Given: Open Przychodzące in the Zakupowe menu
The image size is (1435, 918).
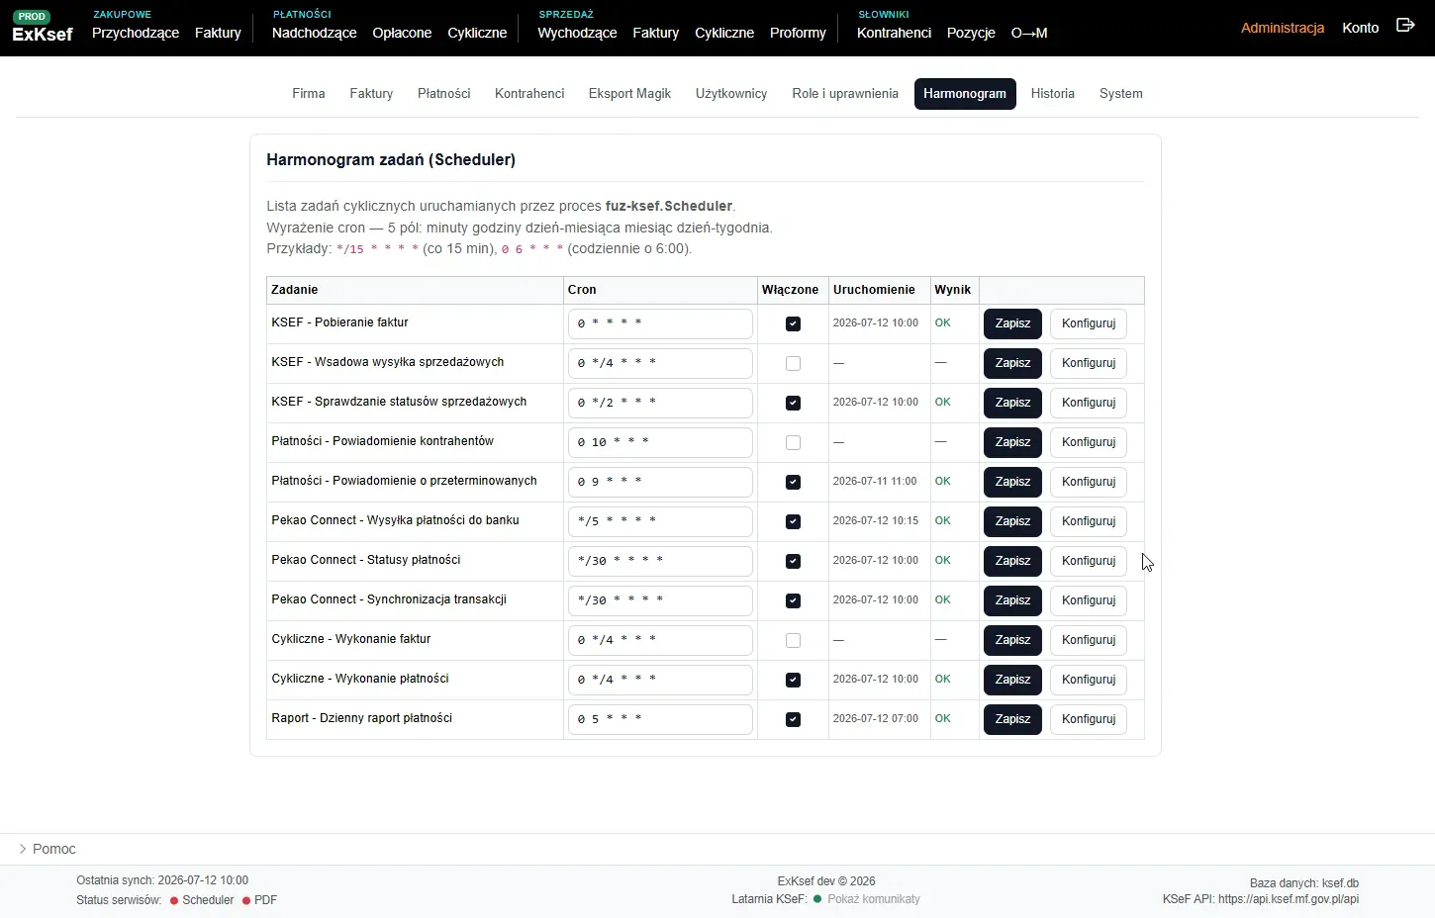Looking at the screenshot, I should 136,33.
